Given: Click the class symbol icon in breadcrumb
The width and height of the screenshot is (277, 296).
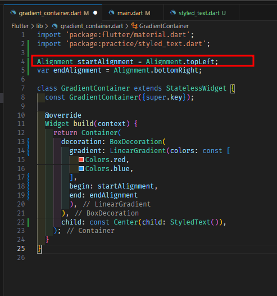Looking at the screenshot, I should (134, 26).
